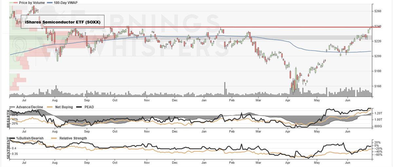Select the $220 price axis label
Image resolution: width=393 pixels, height=167 pixels.
point(378,41)
